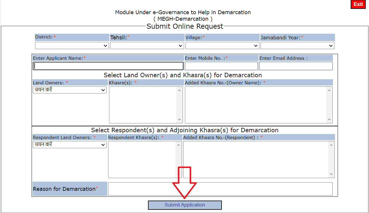Open the District dropdown
369x213 pixels.
click(x=72, y=46)
